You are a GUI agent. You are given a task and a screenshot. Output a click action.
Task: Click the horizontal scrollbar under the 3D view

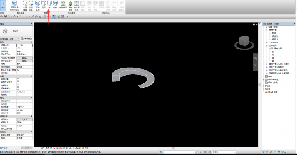(x=173, y=148)
